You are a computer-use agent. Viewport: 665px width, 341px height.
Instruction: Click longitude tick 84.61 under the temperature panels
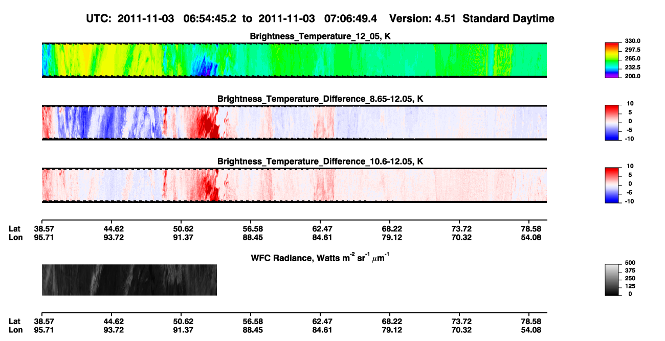(323, 237)
